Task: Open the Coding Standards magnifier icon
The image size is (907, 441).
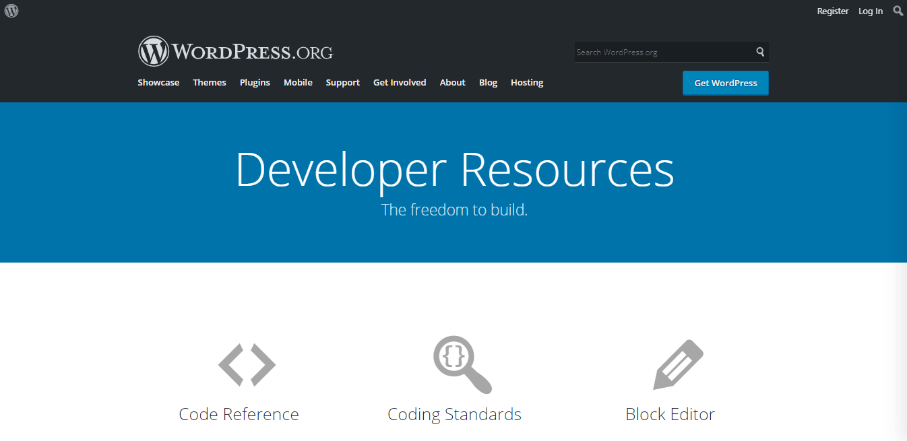Action: tap(462, 364)
